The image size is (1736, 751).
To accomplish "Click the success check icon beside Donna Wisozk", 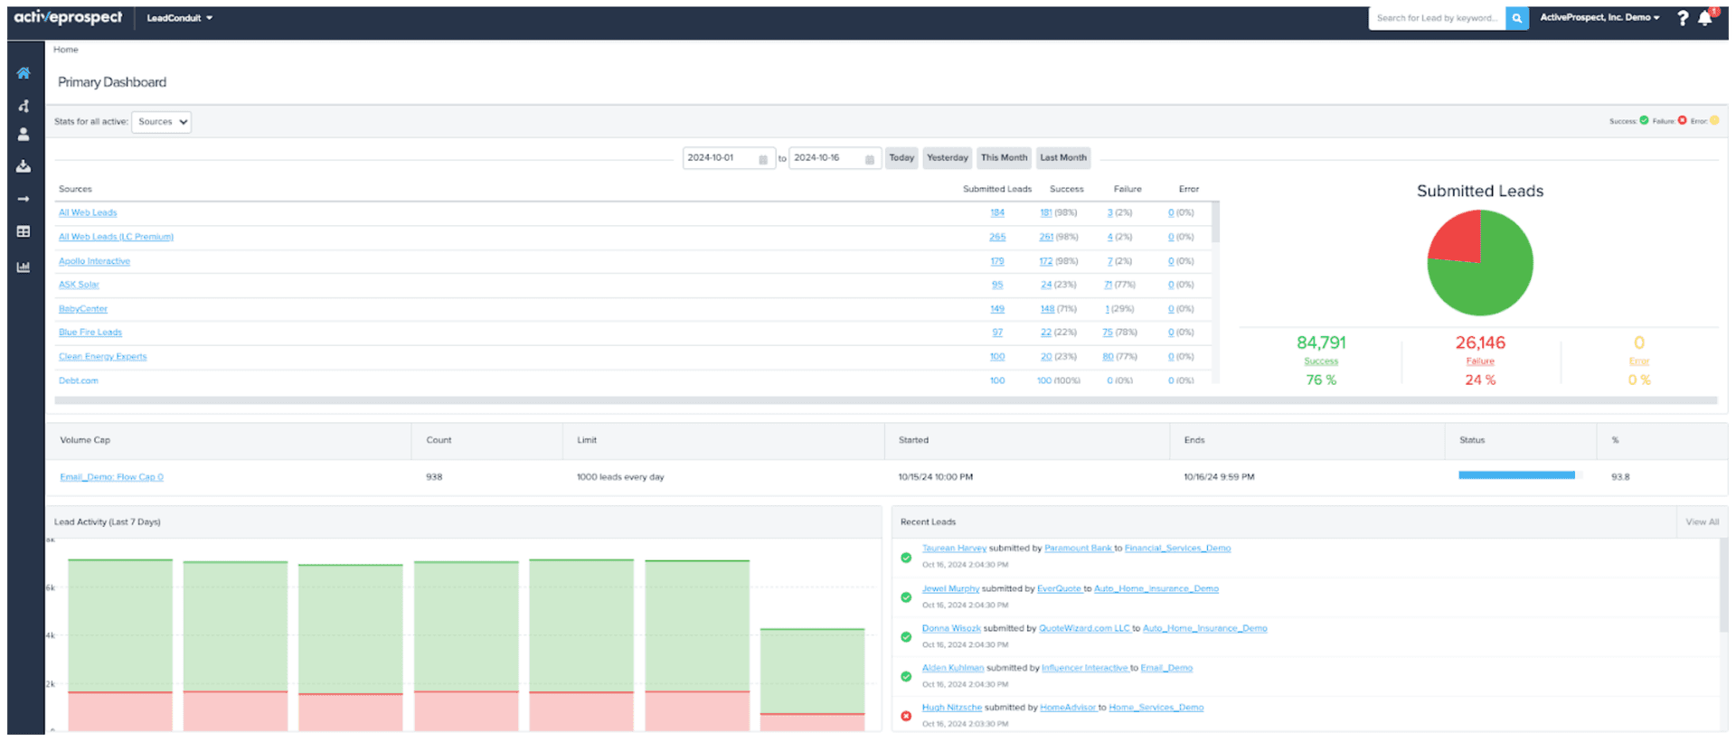I will click(906, 637).
